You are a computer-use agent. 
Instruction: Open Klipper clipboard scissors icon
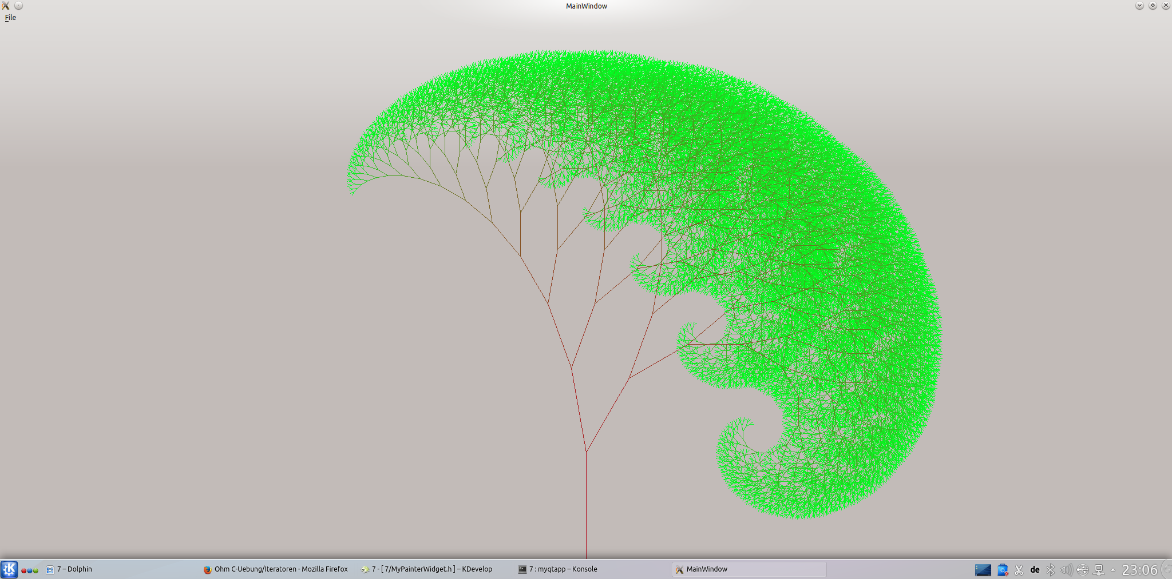coord(1019,570)
